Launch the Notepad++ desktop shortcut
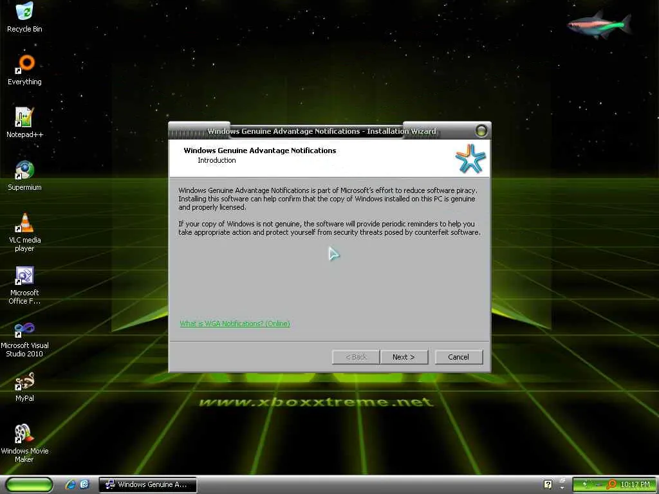Viewport: 659px width, 494px height. pyautogui.click(x=25, y=123)
